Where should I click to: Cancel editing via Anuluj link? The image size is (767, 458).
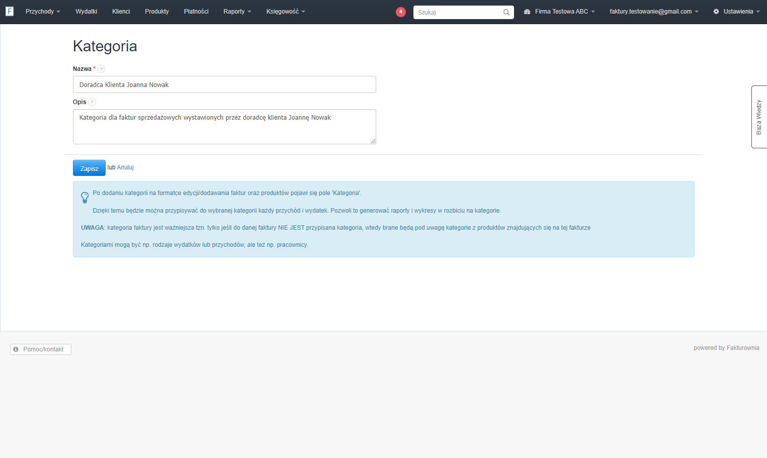click(x=125, y=167)
